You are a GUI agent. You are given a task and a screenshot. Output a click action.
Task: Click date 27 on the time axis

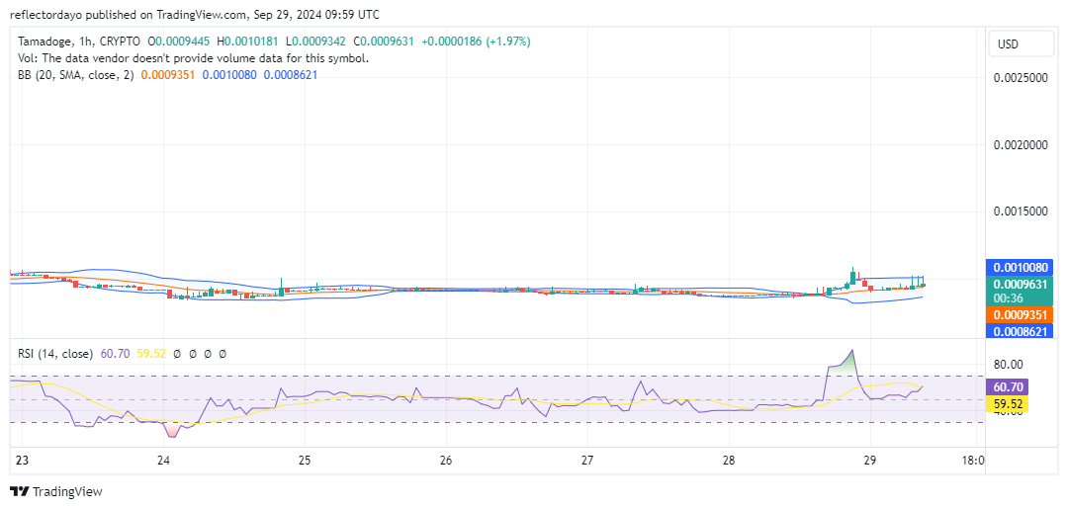point(587,460)
